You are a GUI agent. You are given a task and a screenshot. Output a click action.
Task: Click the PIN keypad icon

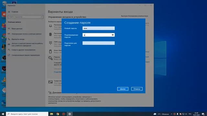point(50,43)
